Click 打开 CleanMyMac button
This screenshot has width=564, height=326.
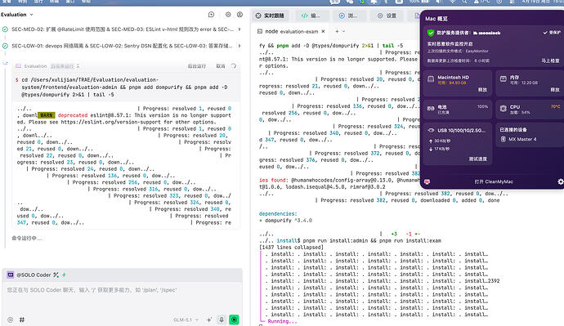tap(494, 182)
